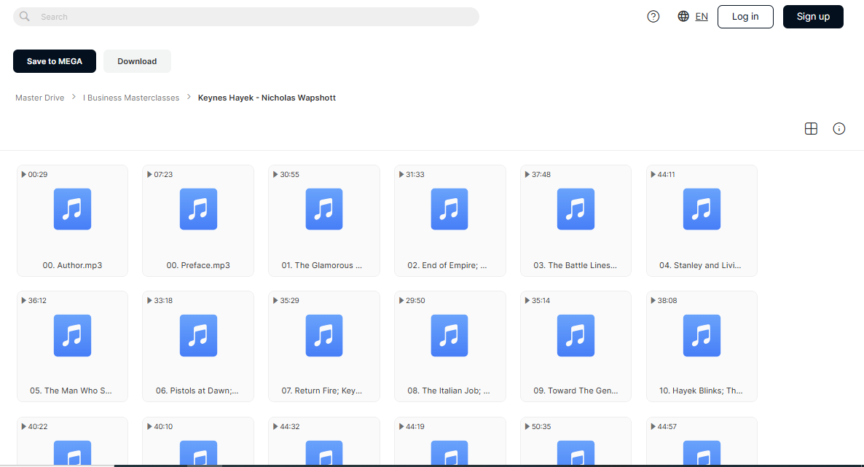Select file name 10. Hayek Blinks; Th...
864x467 pixels.
point(701,391)
